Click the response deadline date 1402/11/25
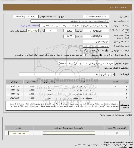 [x=96, y=31]
